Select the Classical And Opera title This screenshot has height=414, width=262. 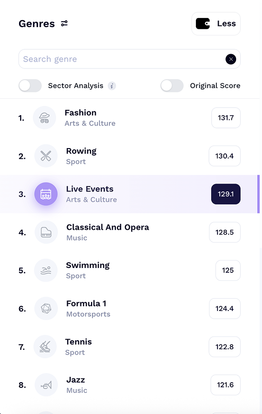(x=107, y=227)
